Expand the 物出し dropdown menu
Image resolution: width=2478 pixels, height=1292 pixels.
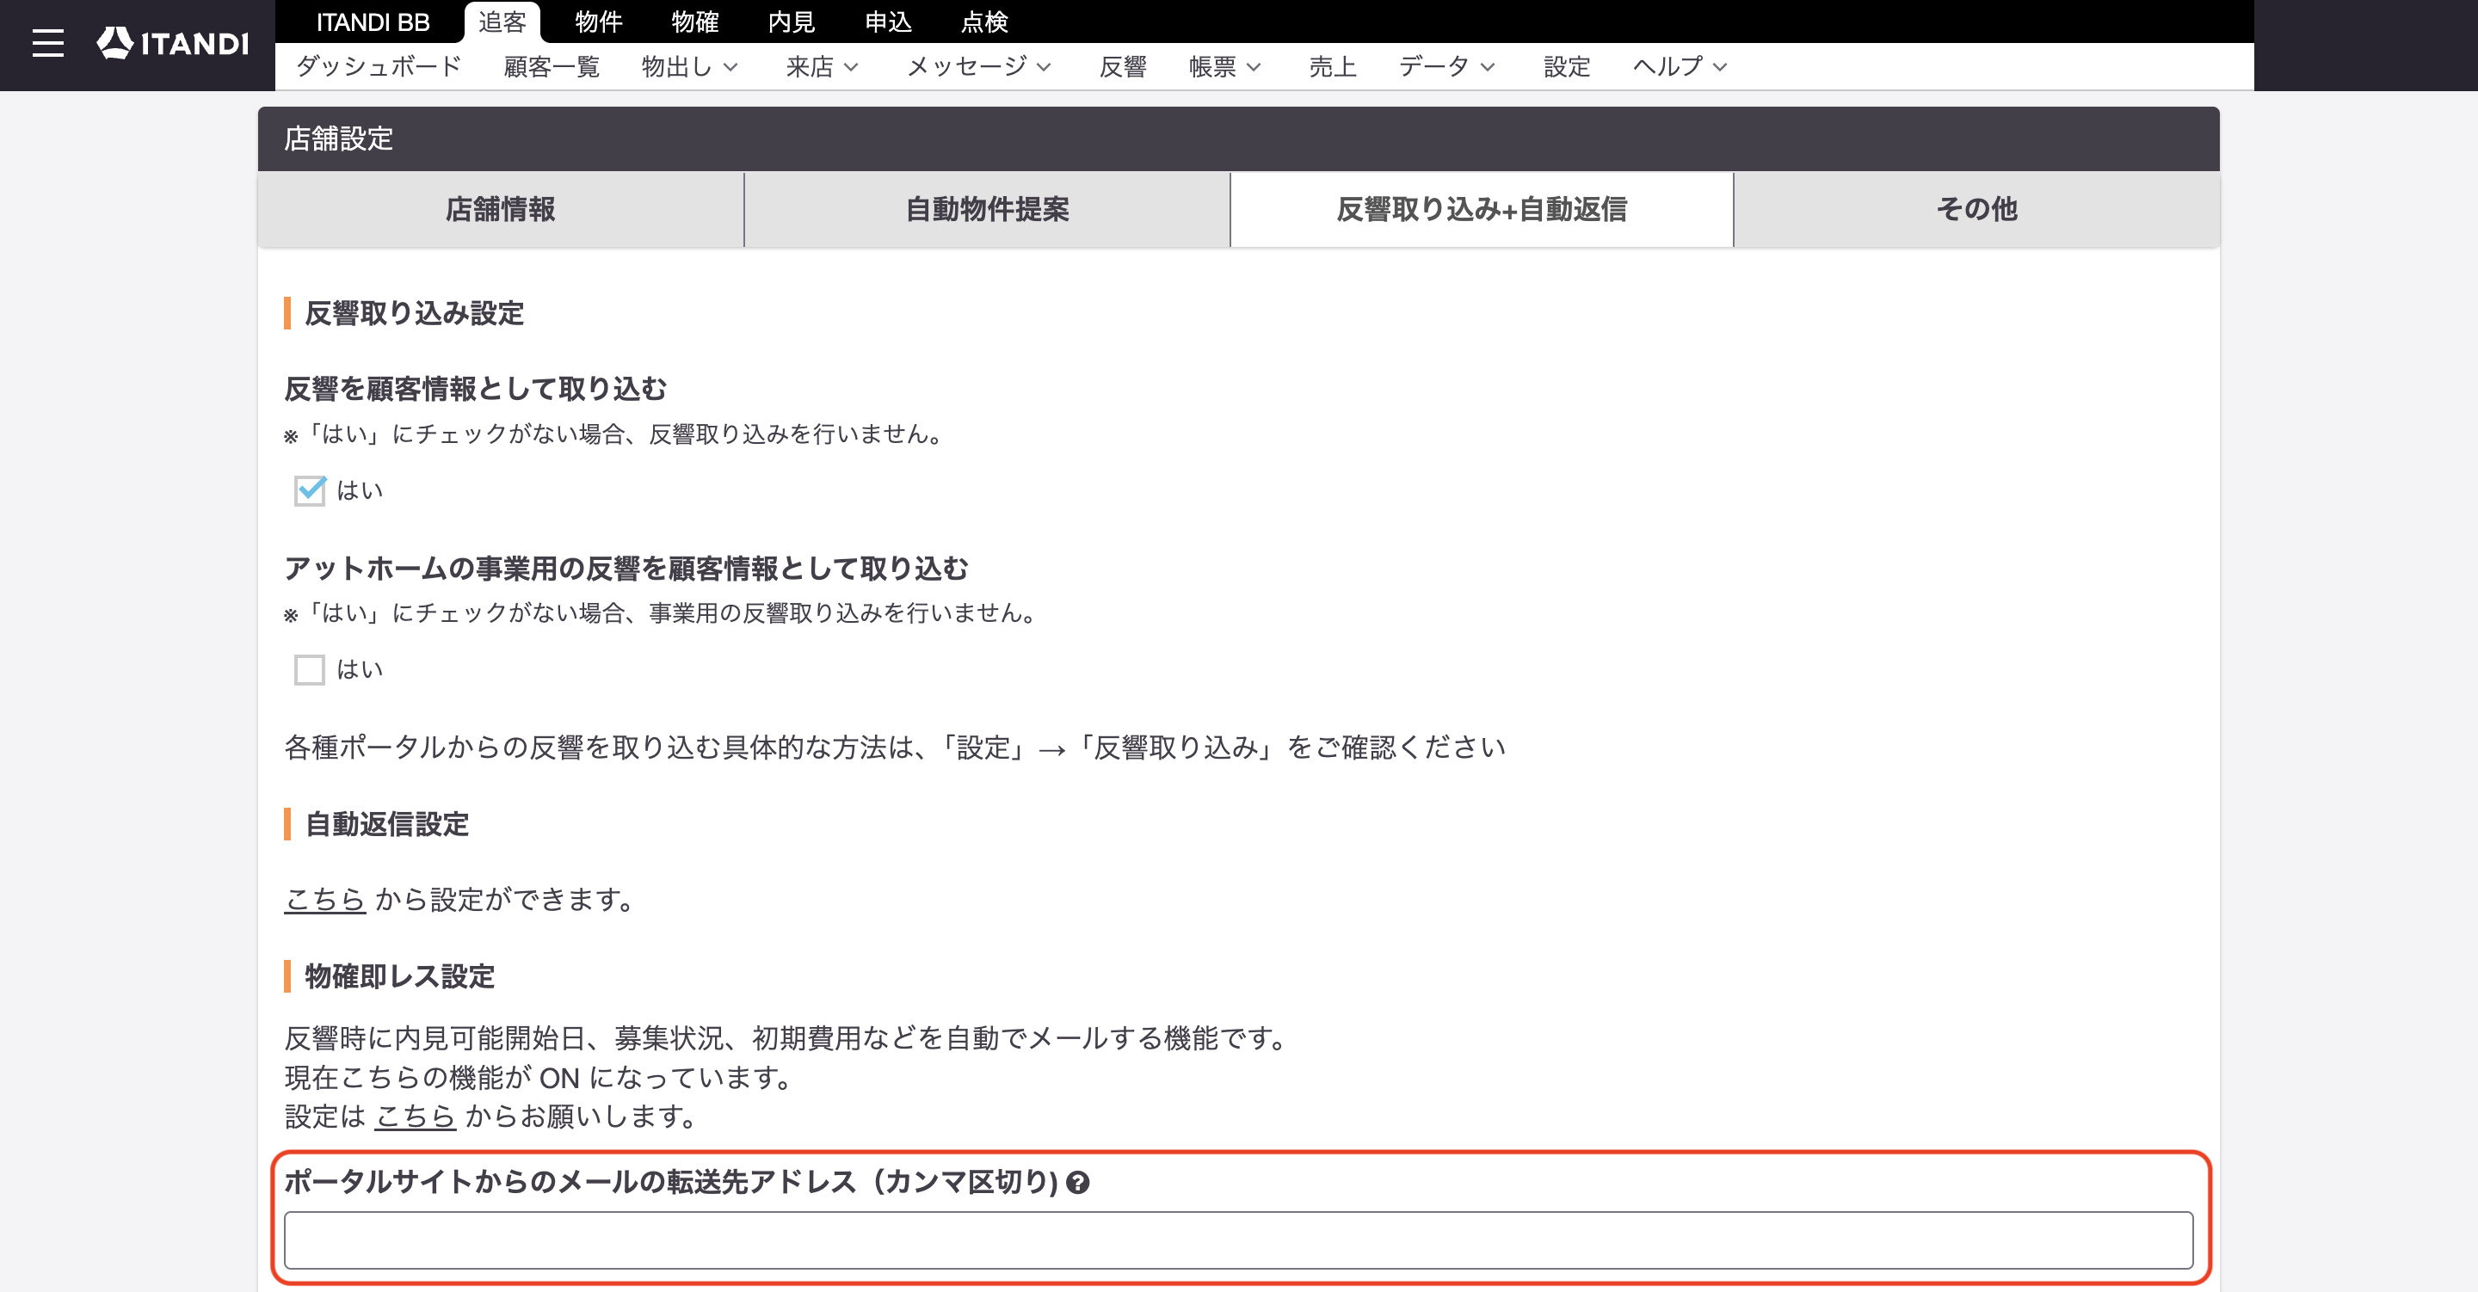[690, 66]
